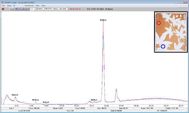Image resolution: width=189 pixels, height=113 pixels.
Task: Click the AgKa1 peak label
Action: [103, 20]
